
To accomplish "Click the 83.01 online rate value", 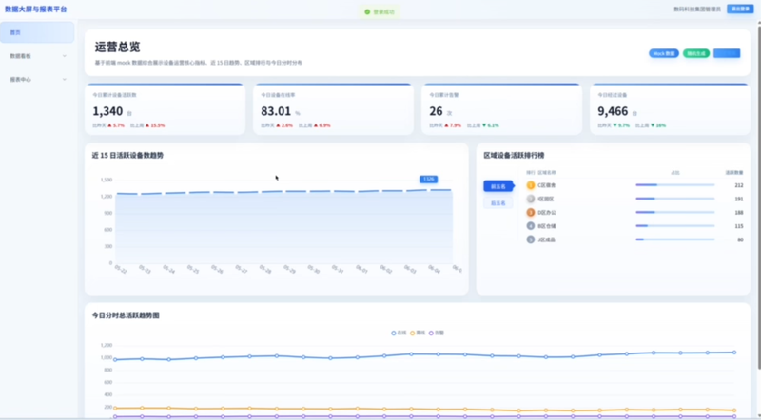I will [x=276, y=111].
